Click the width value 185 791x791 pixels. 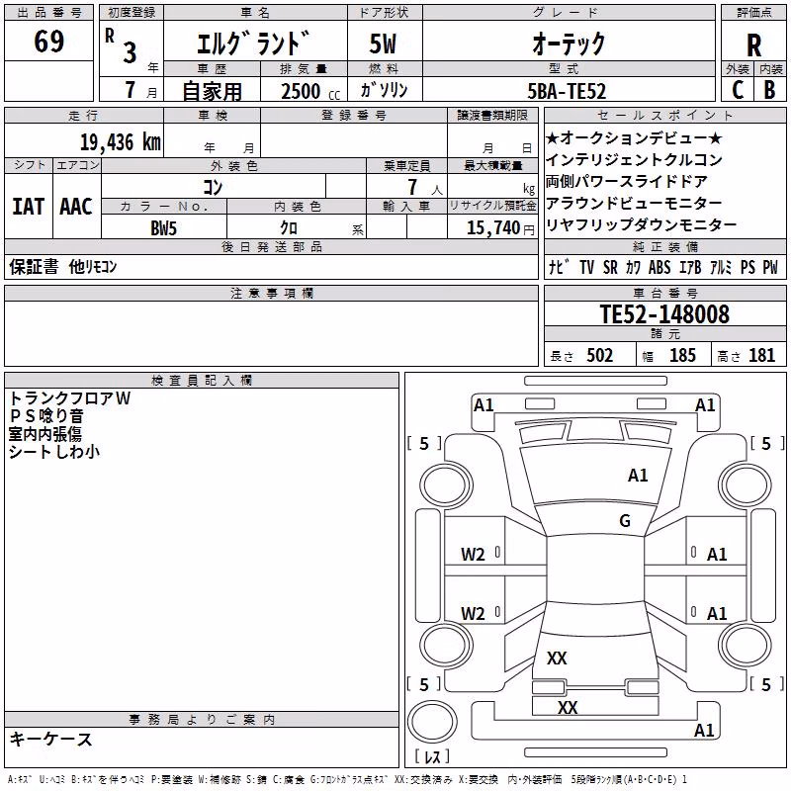tap(682, 355)
